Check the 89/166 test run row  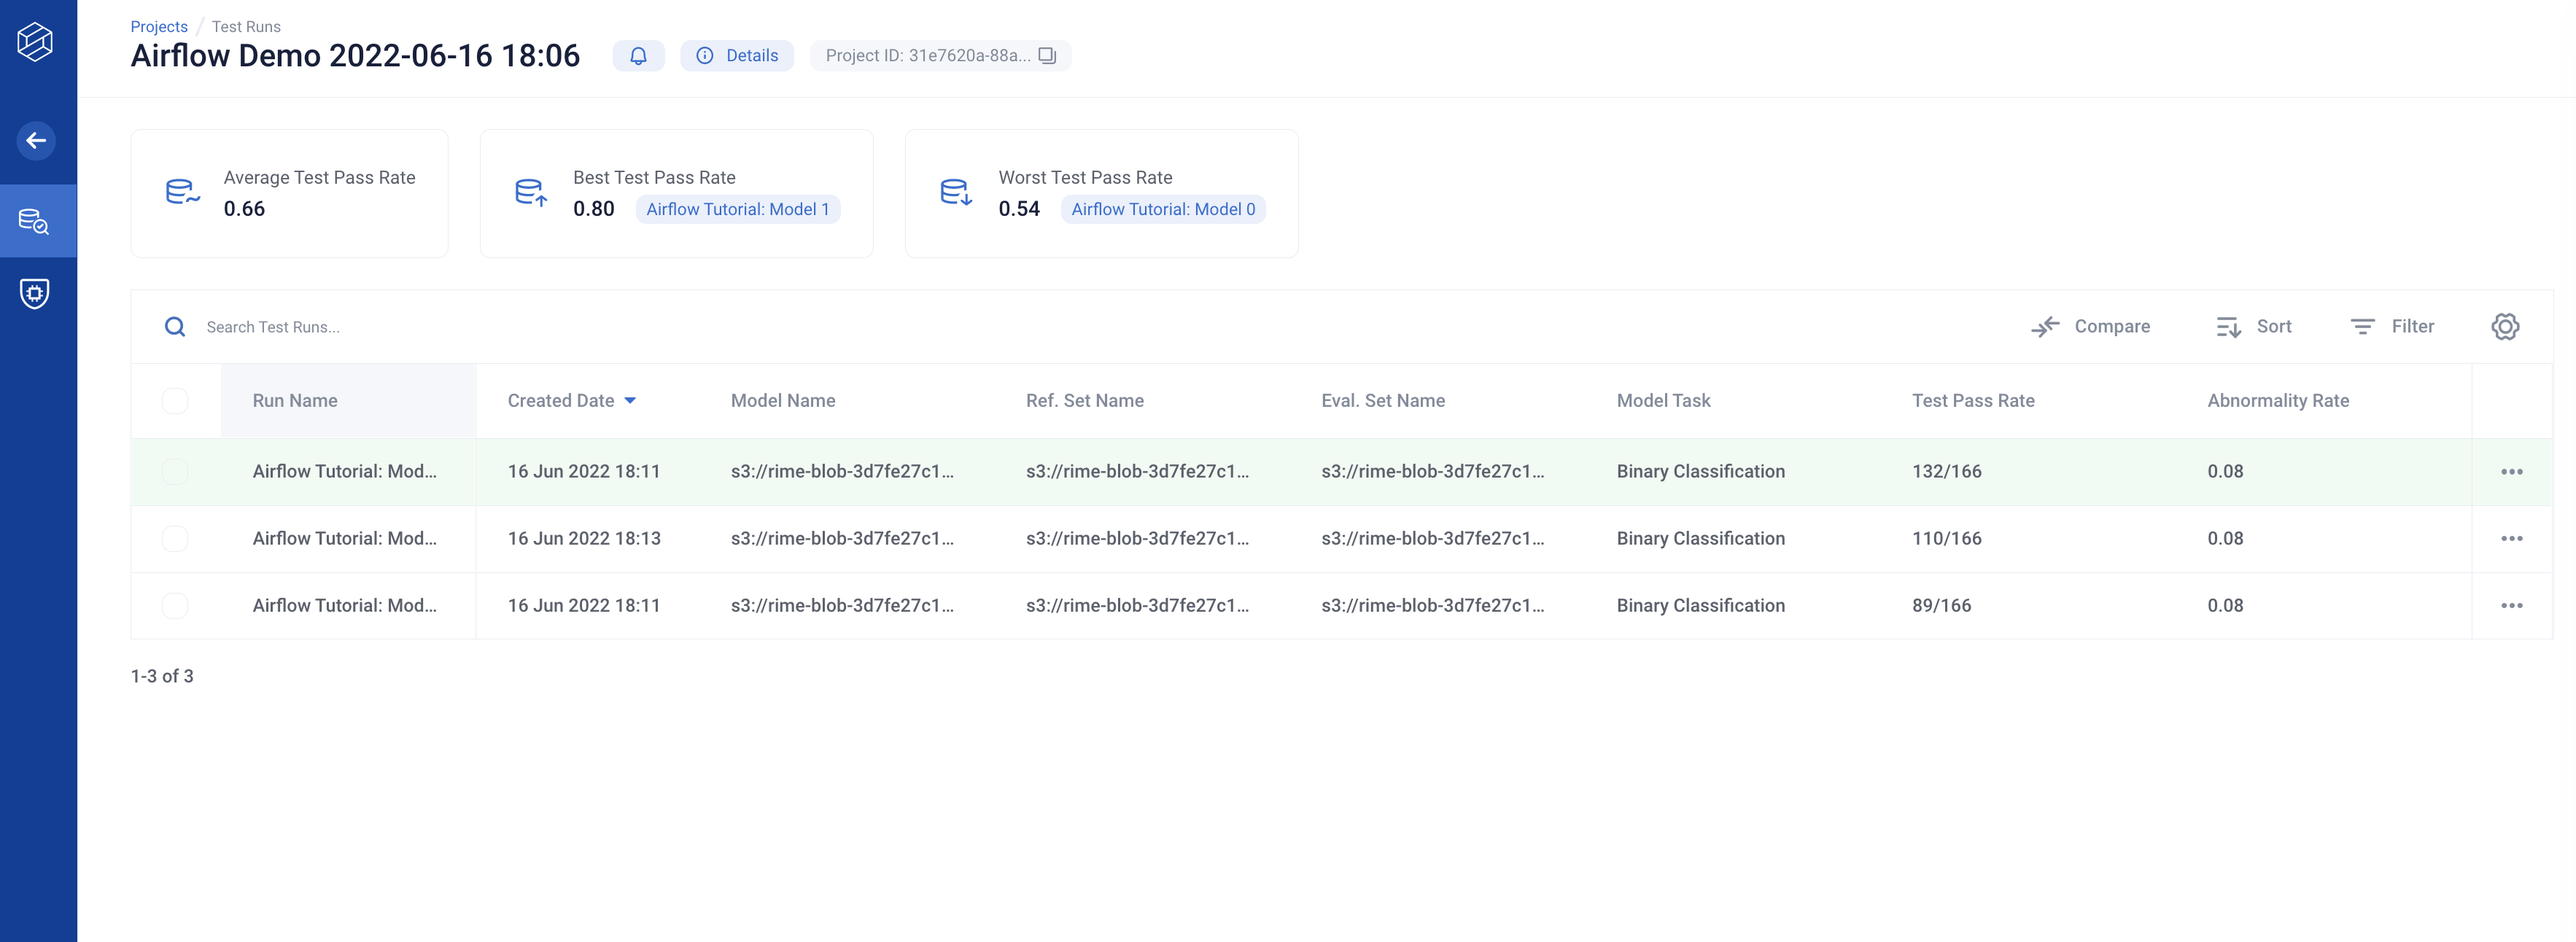pos(175,606)
